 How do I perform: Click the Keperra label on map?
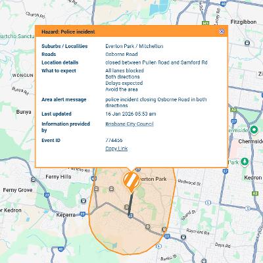(x=66, y=215)
